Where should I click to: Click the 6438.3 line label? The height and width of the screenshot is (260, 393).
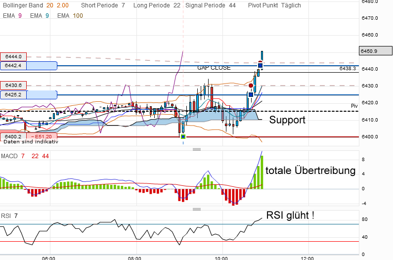tap(348, 68)
